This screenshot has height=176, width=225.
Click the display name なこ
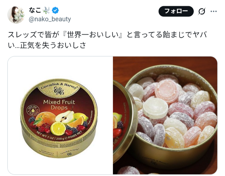point(35,10)
